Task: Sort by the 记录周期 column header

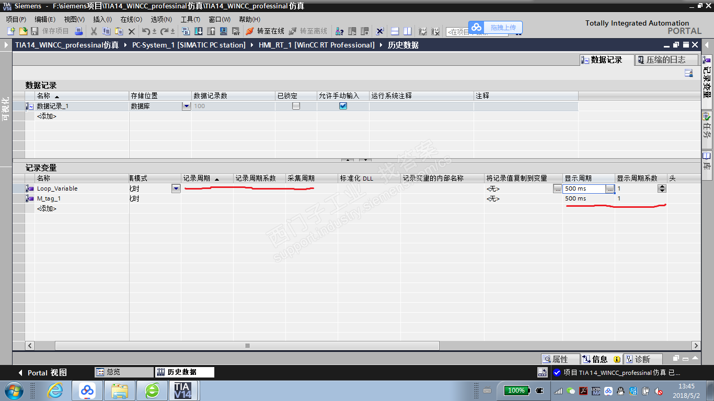Action: click(x=207, y=179)
